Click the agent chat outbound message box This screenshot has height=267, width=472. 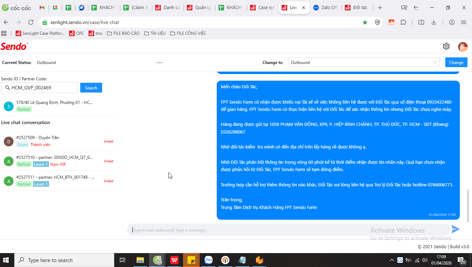(288, 230)
